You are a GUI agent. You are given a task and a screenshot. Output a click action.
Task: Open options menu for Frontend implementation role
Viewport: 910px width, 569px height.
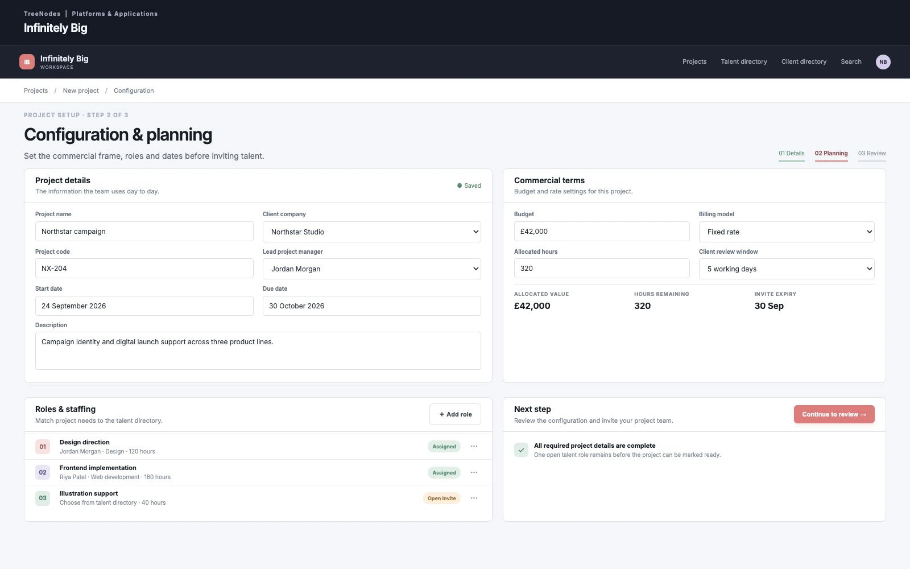tap(474, 472)
